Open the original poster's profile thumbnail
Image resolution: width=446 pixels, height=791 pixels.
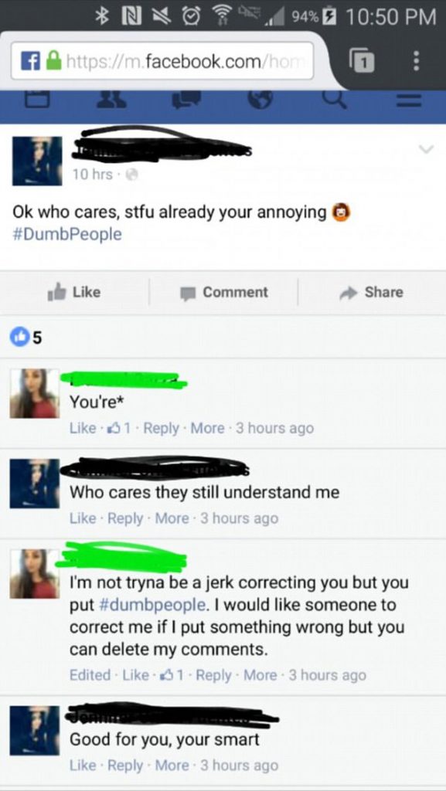point(37,161)
